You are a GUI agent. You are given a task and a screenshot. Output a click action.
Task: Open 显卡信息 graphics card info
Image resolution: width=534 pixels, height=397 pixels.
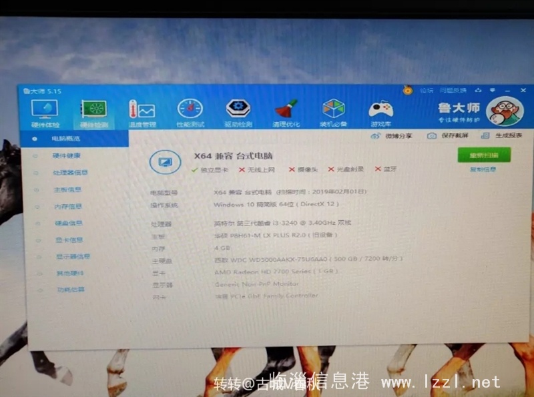(69, 240)
